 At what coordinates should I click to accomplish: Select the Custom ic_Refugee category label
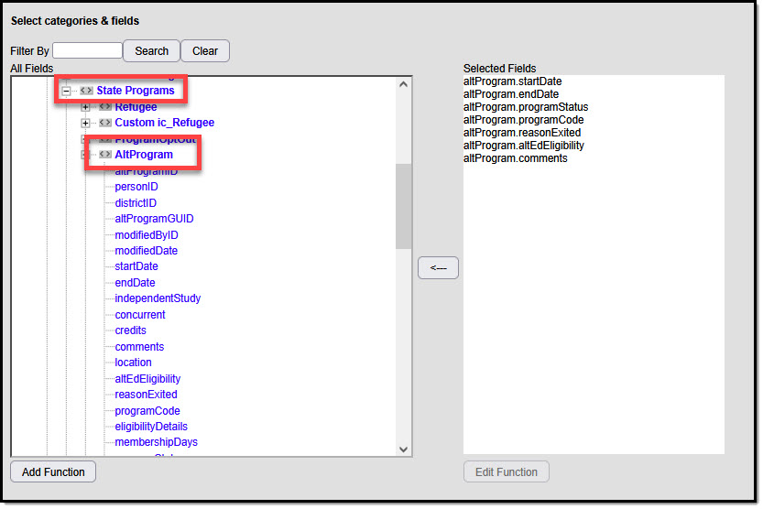165,123
